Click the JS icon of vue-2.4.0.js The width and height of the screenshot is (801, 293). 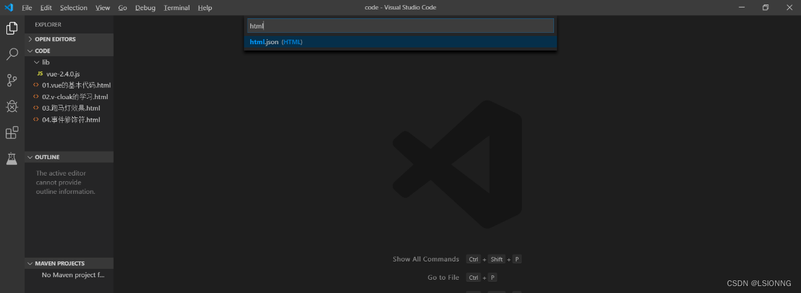tap(40, 74)
